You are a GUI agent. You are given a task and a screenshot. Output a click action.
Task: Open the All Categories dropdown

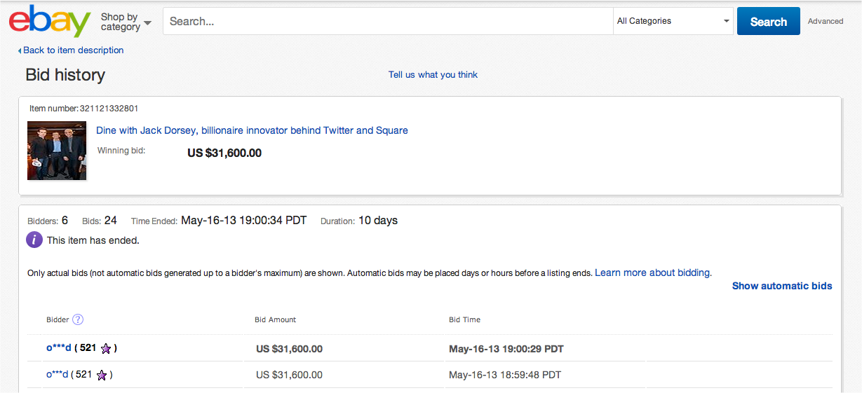(673, 21)
